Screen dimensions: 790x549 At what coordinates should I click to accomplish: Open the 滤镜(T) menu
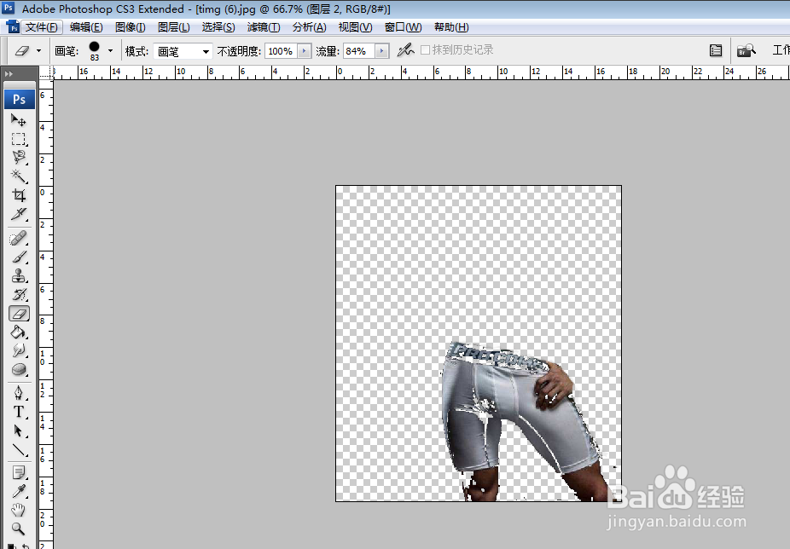(x=264, y=27)
